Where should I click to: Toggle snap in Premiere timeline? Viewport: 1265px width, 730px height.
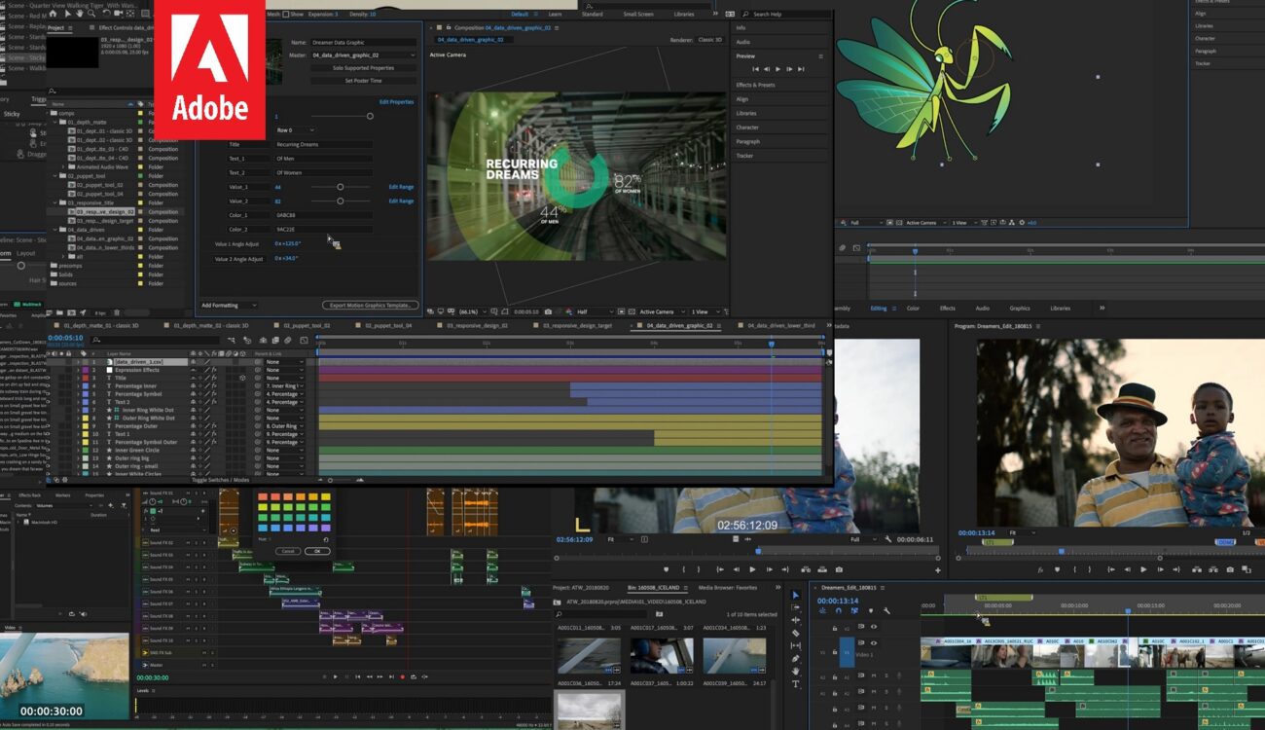click(x=838, y=611)
